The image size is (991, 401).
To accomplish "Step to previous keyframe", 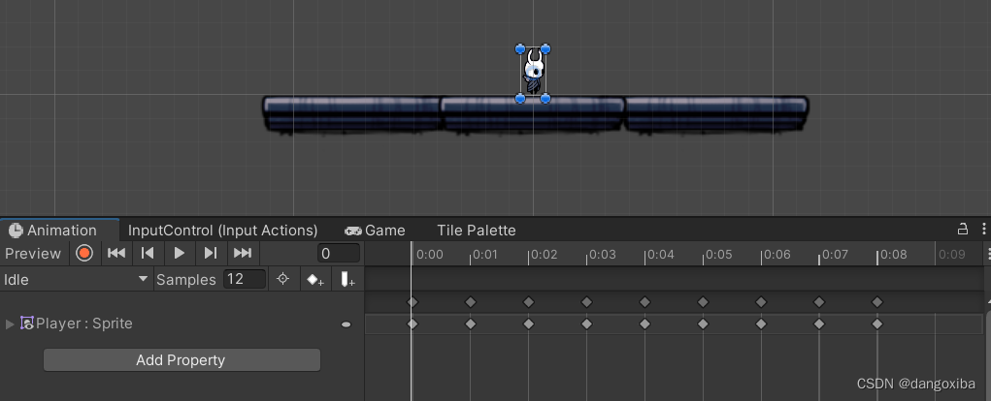I will (148, 254).
